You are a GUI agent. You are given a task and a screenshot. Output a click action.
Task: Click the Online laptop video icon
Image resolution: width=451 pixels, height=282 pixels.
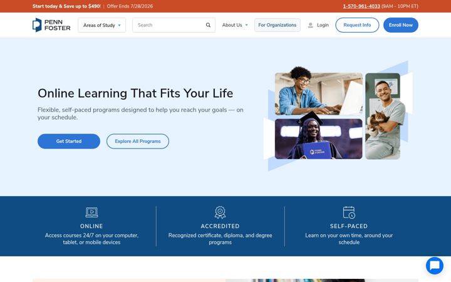[x=91, y=212]
